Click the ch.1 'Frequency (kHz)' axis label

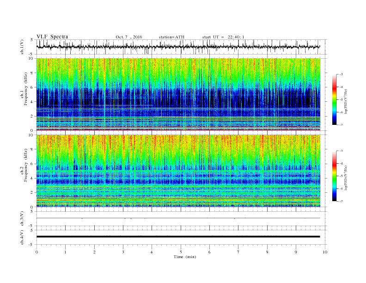tap(25, 89)
